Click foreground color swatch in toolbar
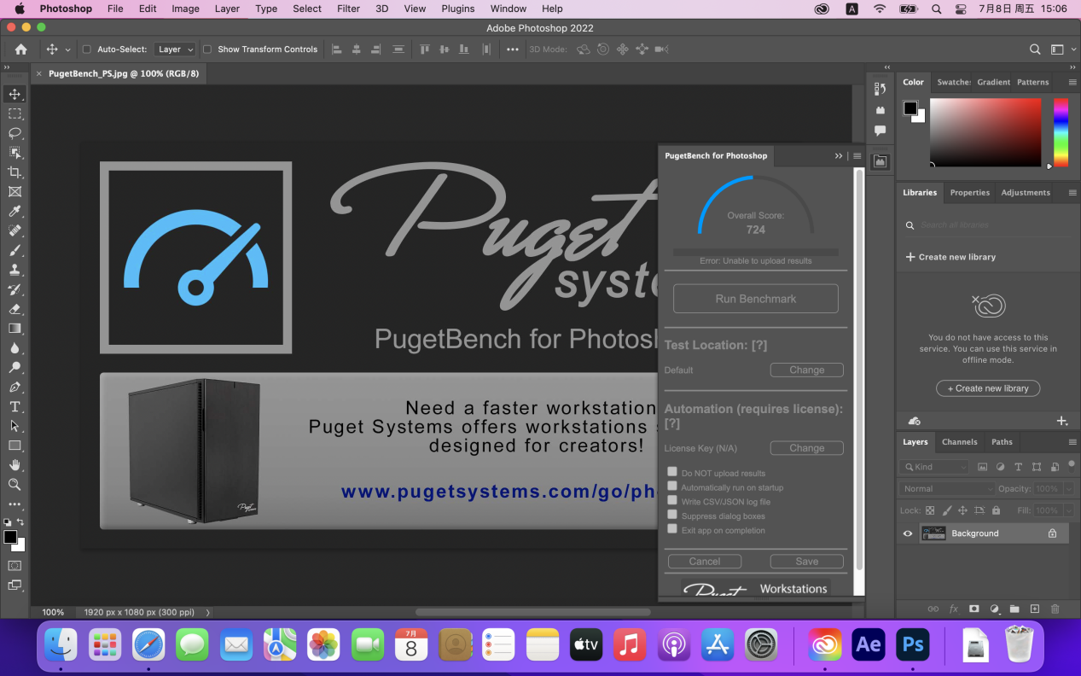Viewport: 1081px width, 676px height. click(10, 537)
